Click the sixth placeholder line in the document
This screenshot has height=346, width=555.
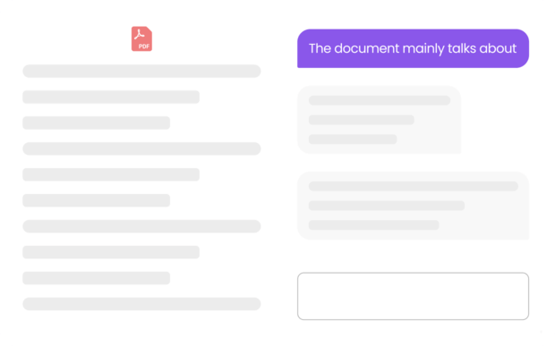point(97,200)
